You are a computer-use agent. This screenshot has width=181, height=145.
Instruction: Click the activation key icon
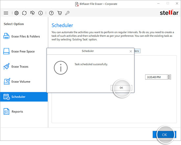click(67, 13)
